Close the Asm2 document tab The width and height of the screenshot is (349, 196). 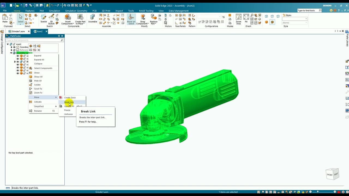click(x=46, y=31)
